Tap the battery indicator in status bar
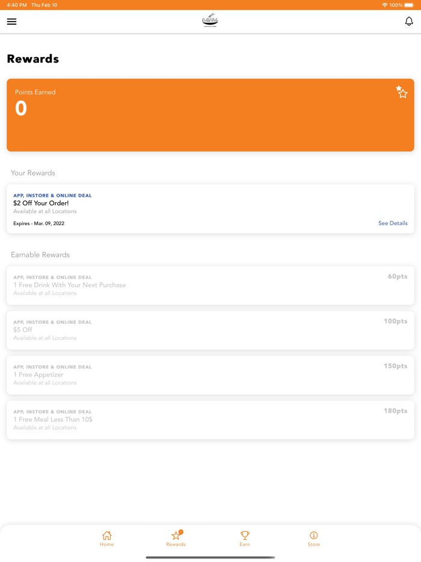This screenshot has height=562, width=421. pos(409,5)
